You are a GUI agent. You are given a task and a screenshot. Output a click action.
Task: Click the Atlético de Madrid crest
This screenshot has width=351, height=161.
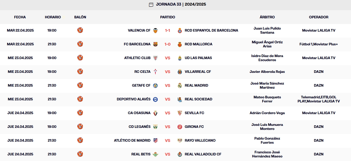click(155, 141)
